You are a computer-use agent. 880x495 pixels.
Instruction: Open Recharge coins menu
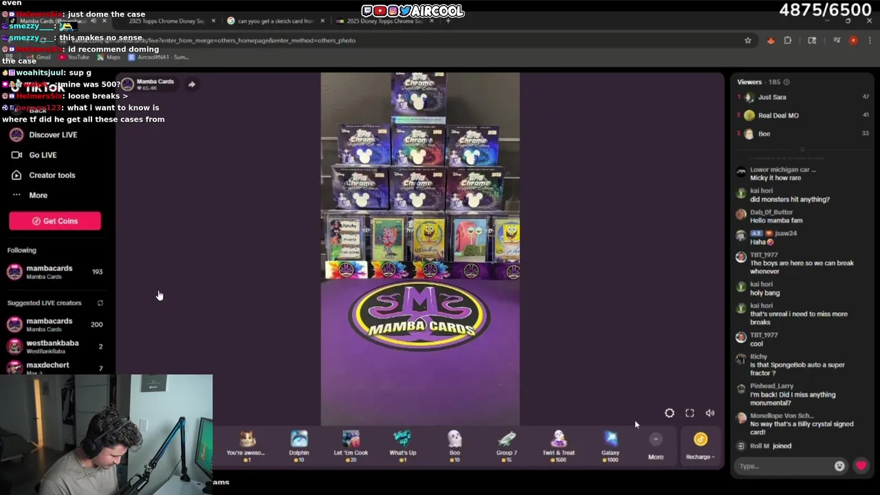pyautogui.click(x=701, y=445)
